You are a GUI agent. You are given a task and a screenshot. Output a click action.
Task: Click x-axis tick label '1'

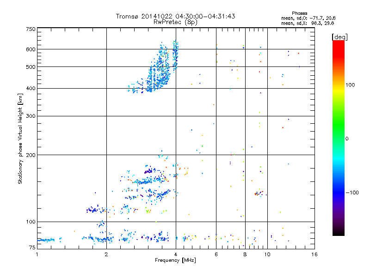[x=37, y=254]
